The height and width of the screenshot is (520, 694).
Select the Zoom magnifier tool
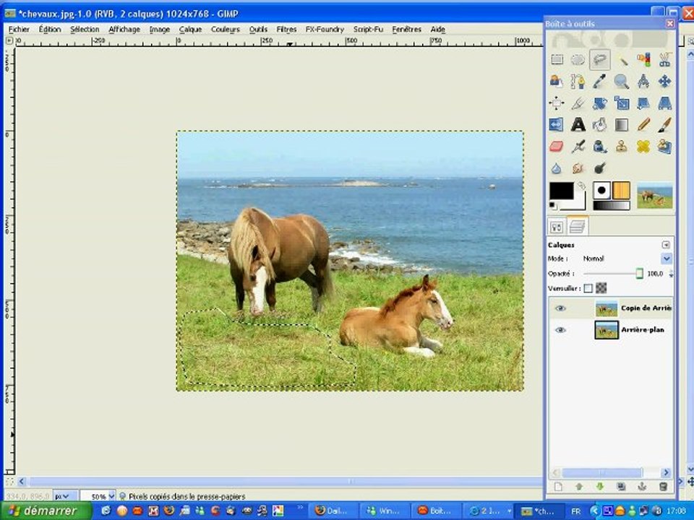click(622, 81)
